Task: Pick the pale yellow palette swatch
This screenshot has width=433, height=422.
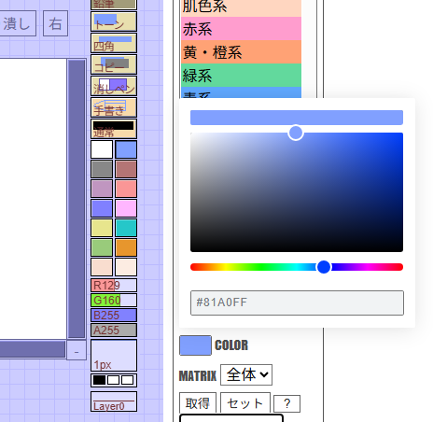Action: tap(102, 228)
